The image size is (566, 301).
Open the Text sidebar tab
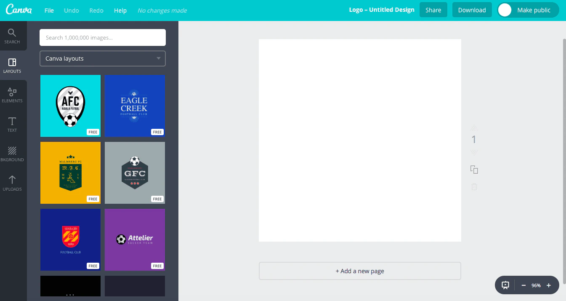[12, 125]
